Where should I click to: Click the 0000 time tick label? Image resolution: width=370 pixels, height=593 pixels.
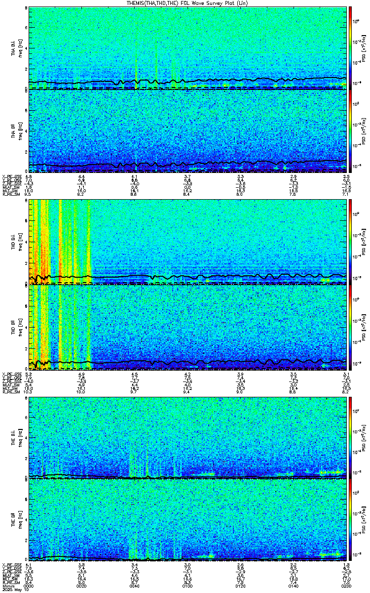coord(29,585)
